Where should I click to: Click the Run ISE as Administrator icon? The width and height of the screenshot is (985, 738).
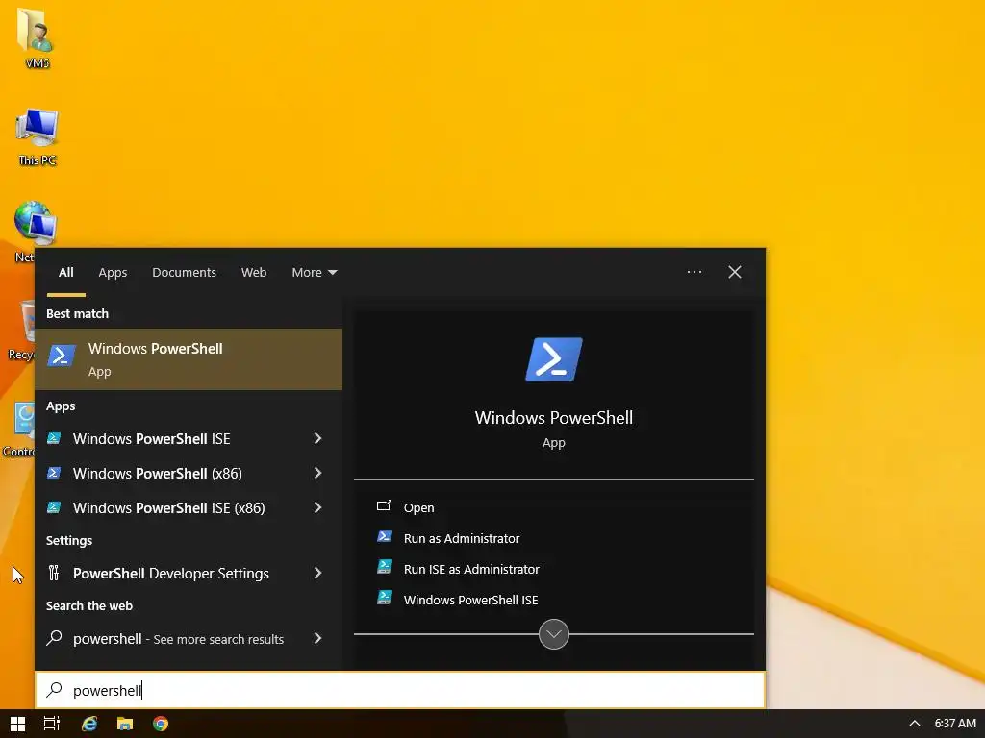385,567
